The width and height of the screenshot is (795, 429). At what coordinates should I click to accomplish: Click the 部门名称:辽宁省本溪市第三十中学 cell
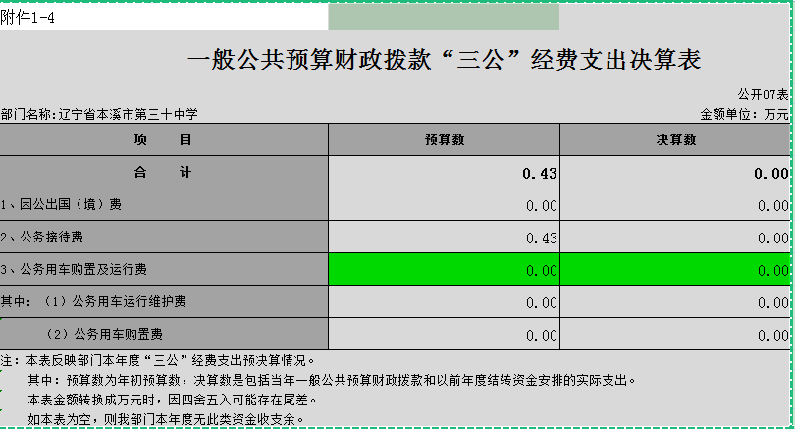(x=99, y=114)
